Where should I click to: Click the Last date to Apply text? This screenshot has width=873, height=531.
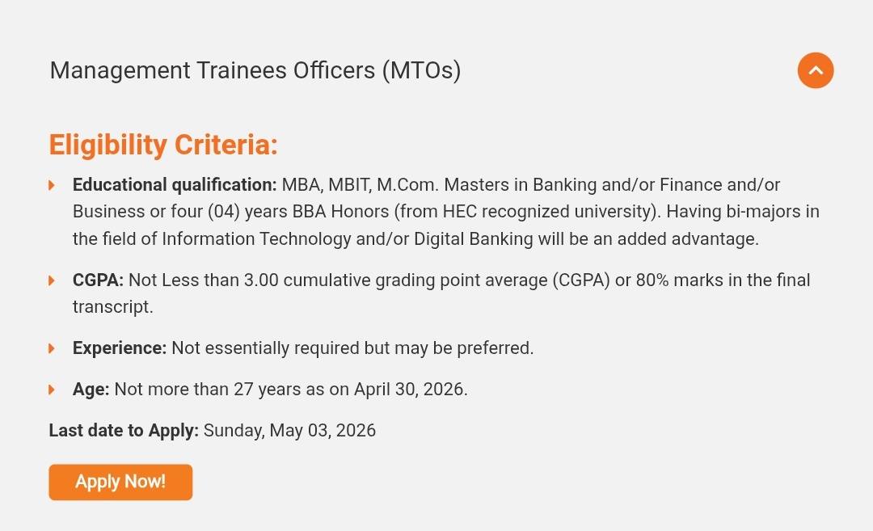pos(123,430)
